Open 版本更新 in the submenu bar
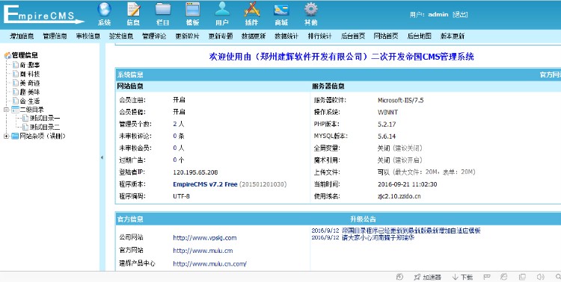561x282 pixels. [x=453, y=36]
